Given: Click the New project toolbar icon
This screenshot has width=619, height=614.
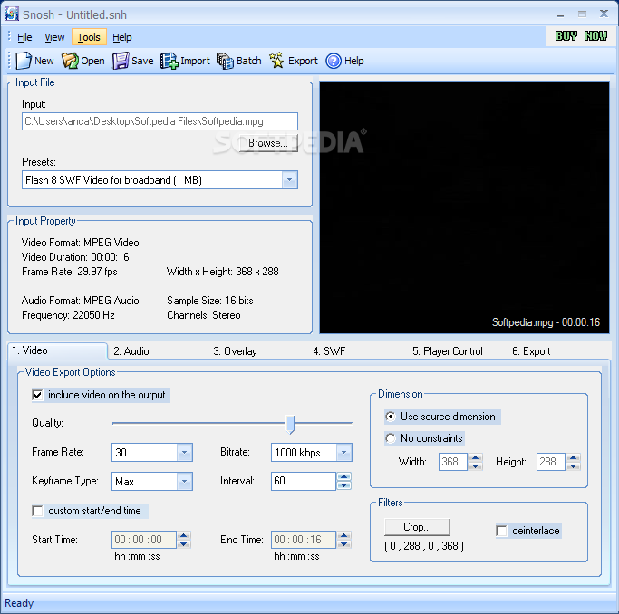Looking at the screenshot, I should point(24,61).
